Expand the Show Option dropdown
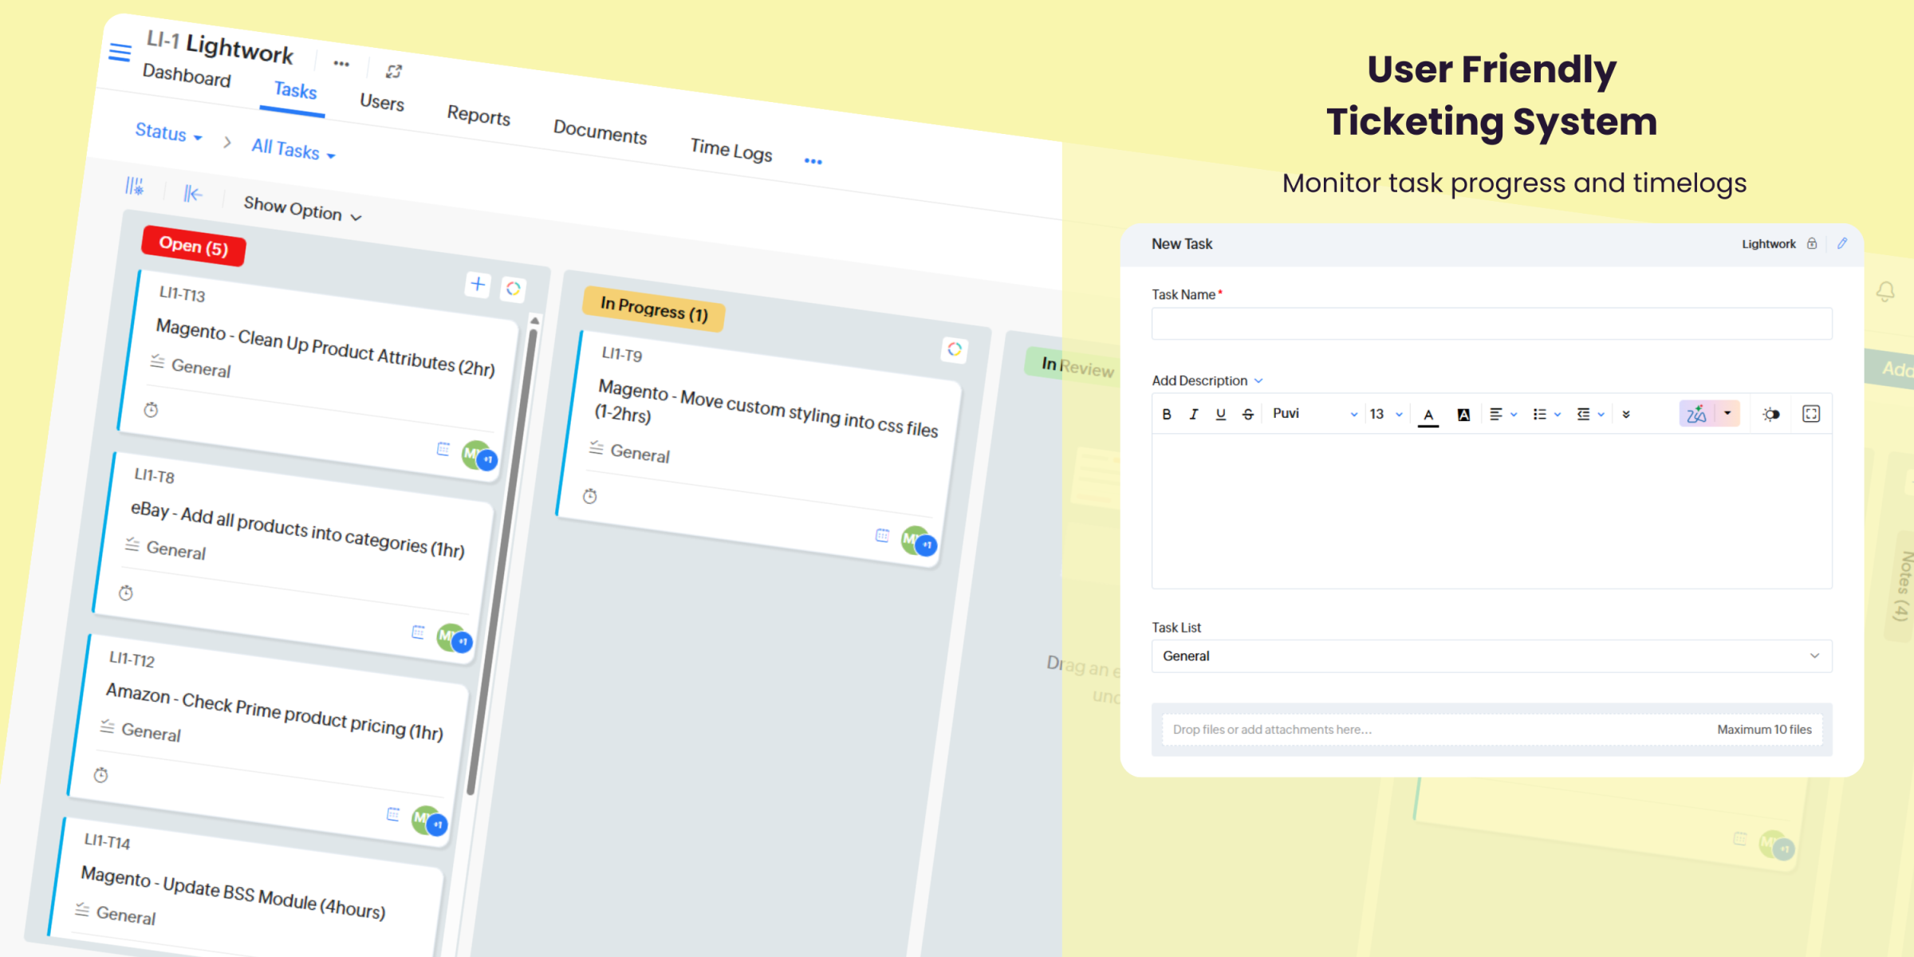The height and width of the screenshot is (957, 1914). [x=302, y=210]
